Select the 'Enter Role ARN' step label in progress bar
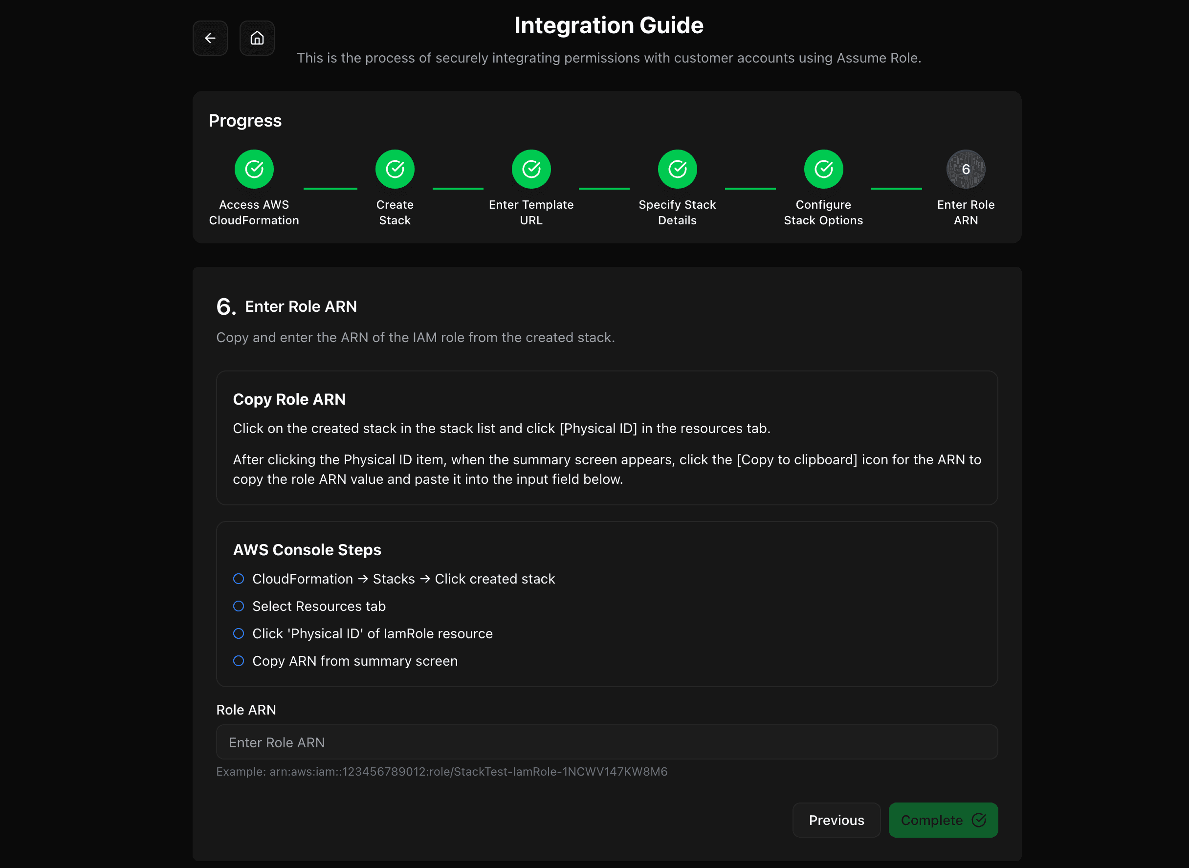1189x868 pixels. click(x=965, y=212)
